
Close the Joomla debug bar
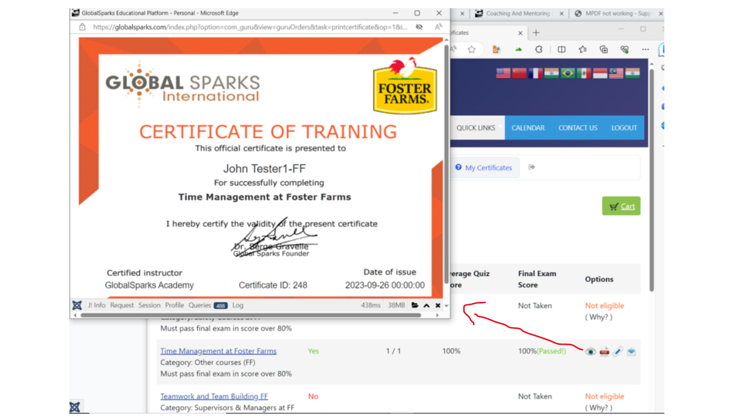click(x=438, y=305)
